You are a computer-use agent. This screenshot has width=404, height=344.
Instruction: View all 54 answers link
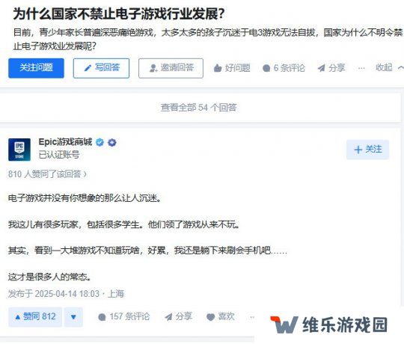coord(199,108)
